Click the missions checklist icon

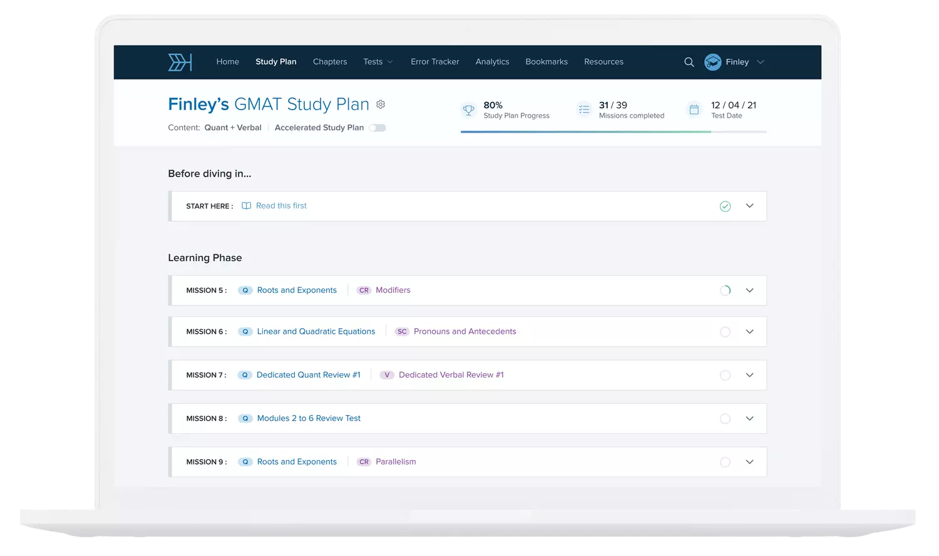pyautogui.click(x=584, y=110)
